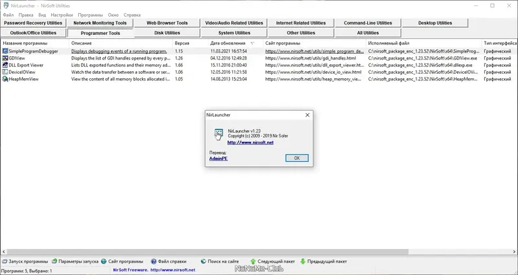
Task: Click the GDIView program icon
Action: point(5,58)
